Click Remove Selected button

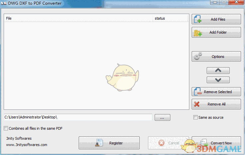pyautogui.click(x=216, y=92)
